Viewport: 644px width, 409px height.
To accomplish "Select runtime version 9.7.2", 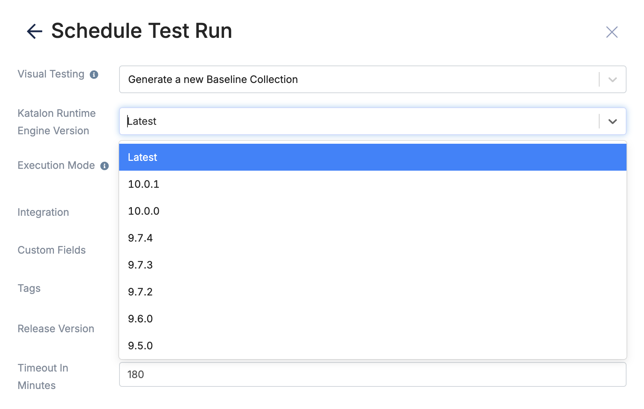I will (x=373, y=292).
